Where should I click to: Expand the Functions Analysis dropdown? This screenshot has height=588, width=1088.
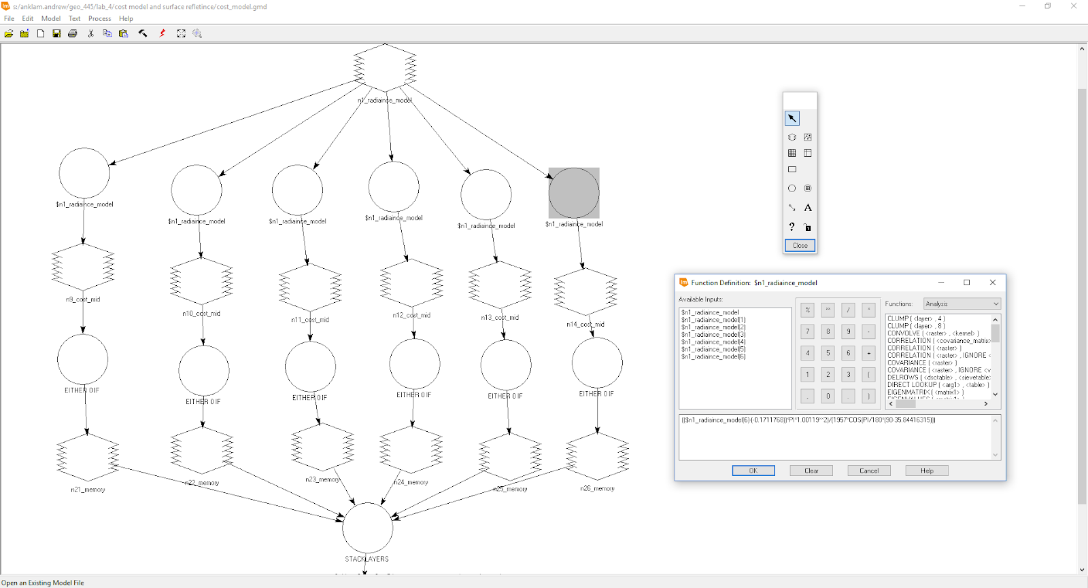(x=962, y=304)
